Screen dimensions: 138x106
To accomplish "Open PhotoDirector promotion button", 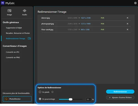I will (17, 99).
